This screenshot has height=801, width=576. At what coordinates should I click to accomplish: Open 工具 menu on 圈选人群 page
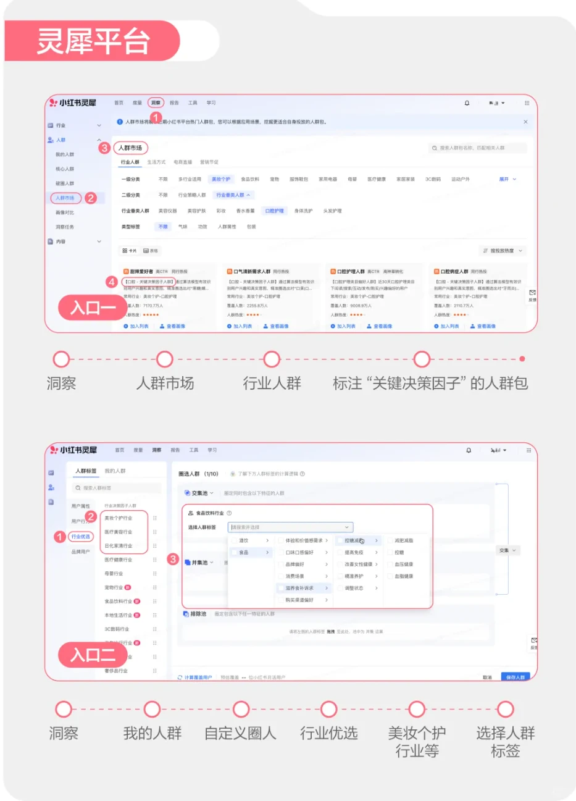click(194, 450)
